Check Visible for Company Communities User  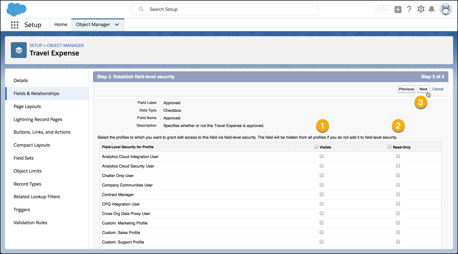pos(322,185)
